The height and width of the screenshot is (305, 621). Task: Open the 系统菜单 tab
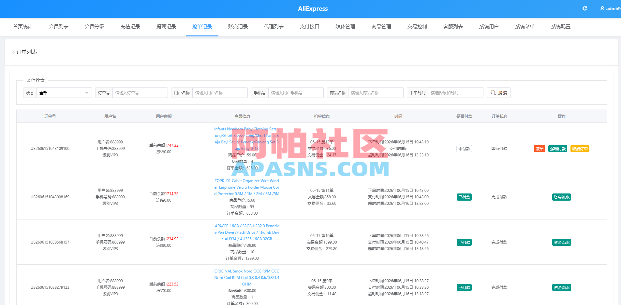click(x=525, y=27)
